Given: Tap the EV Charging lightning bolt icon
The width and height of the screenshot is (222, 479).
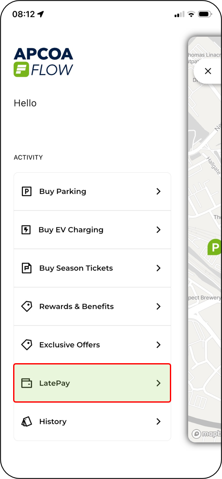Looking at the screenshot, I should coord(27,230).
